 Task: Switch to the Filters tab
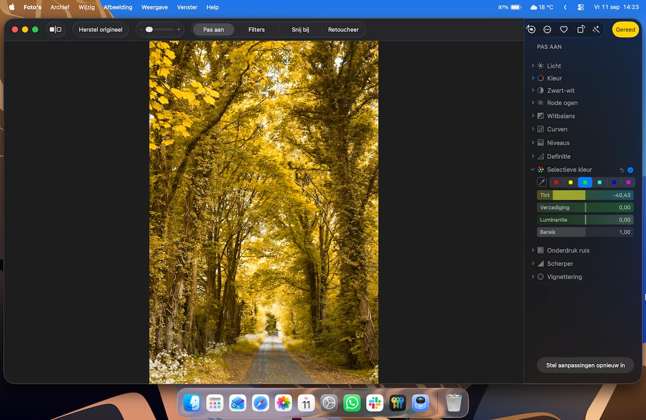[256, 30]
